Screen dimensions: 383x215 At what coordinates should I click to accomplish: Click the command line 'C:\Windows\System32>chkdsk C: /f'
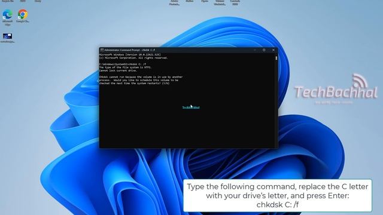point(123,64)
